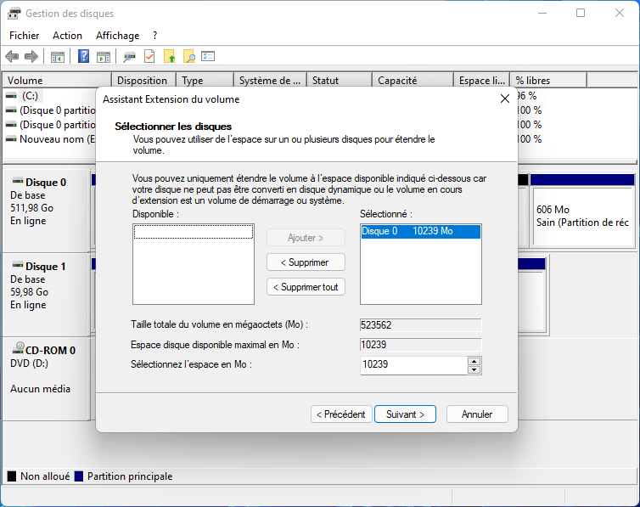Click the show/hide console tree icon

(x=58, y=57)
